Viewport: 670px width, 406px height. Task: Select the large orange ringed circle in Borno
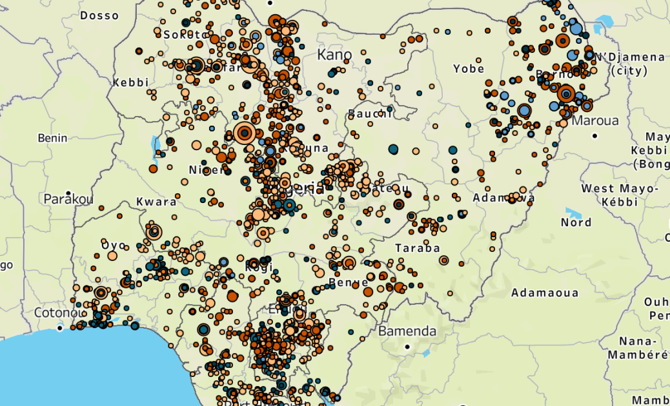pos(566,94)
